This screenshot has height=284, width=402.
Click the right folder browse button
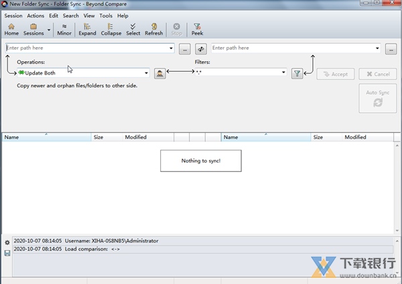(391, 48)
